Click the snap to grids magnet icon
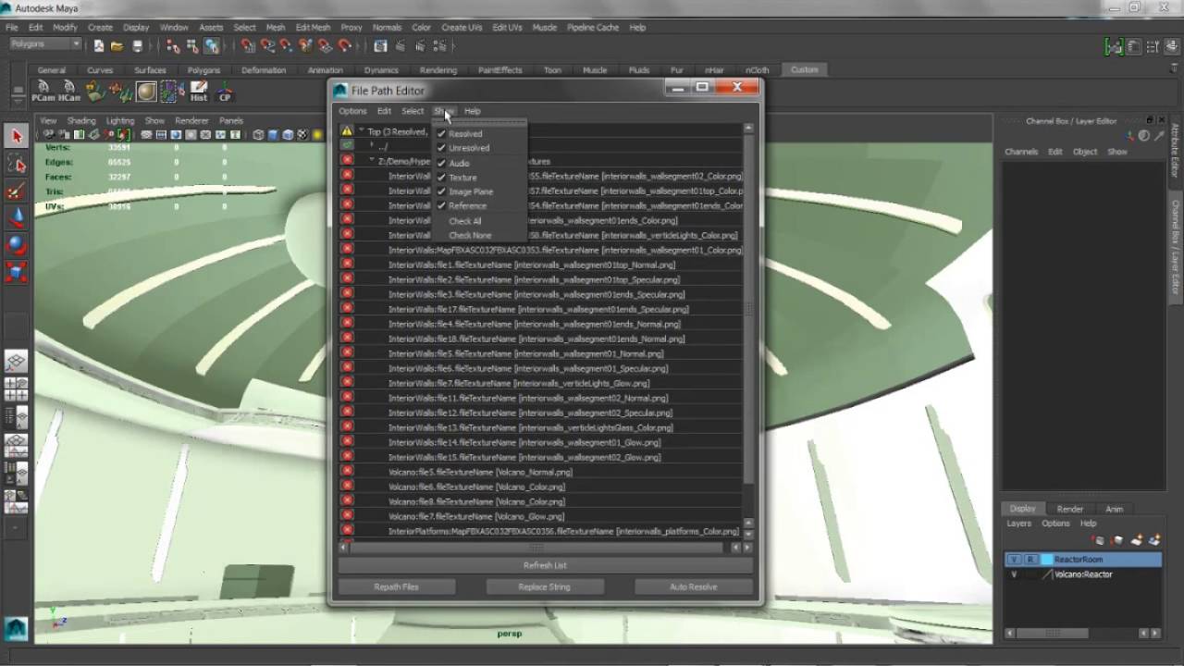The width and height of the screenshot is (1184, 666). coord(248,45)
